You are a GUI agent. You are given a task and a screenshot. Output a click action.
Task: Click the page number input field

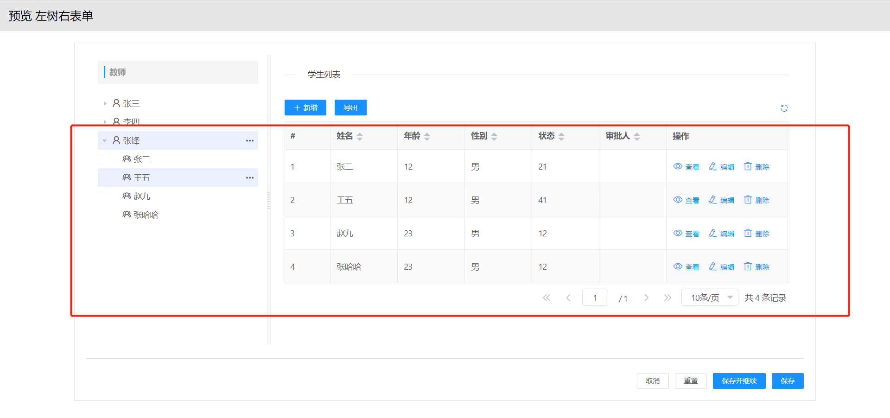(x=595, y=298)
